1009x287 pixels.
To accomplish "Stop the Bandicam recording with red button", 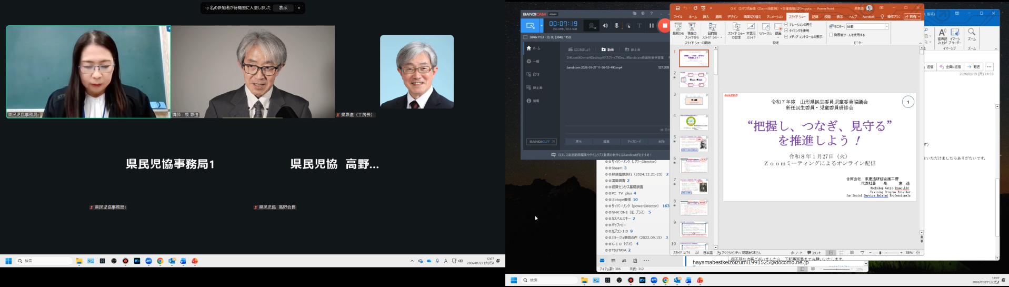I will pyautogui.click(x=665, y=25).
